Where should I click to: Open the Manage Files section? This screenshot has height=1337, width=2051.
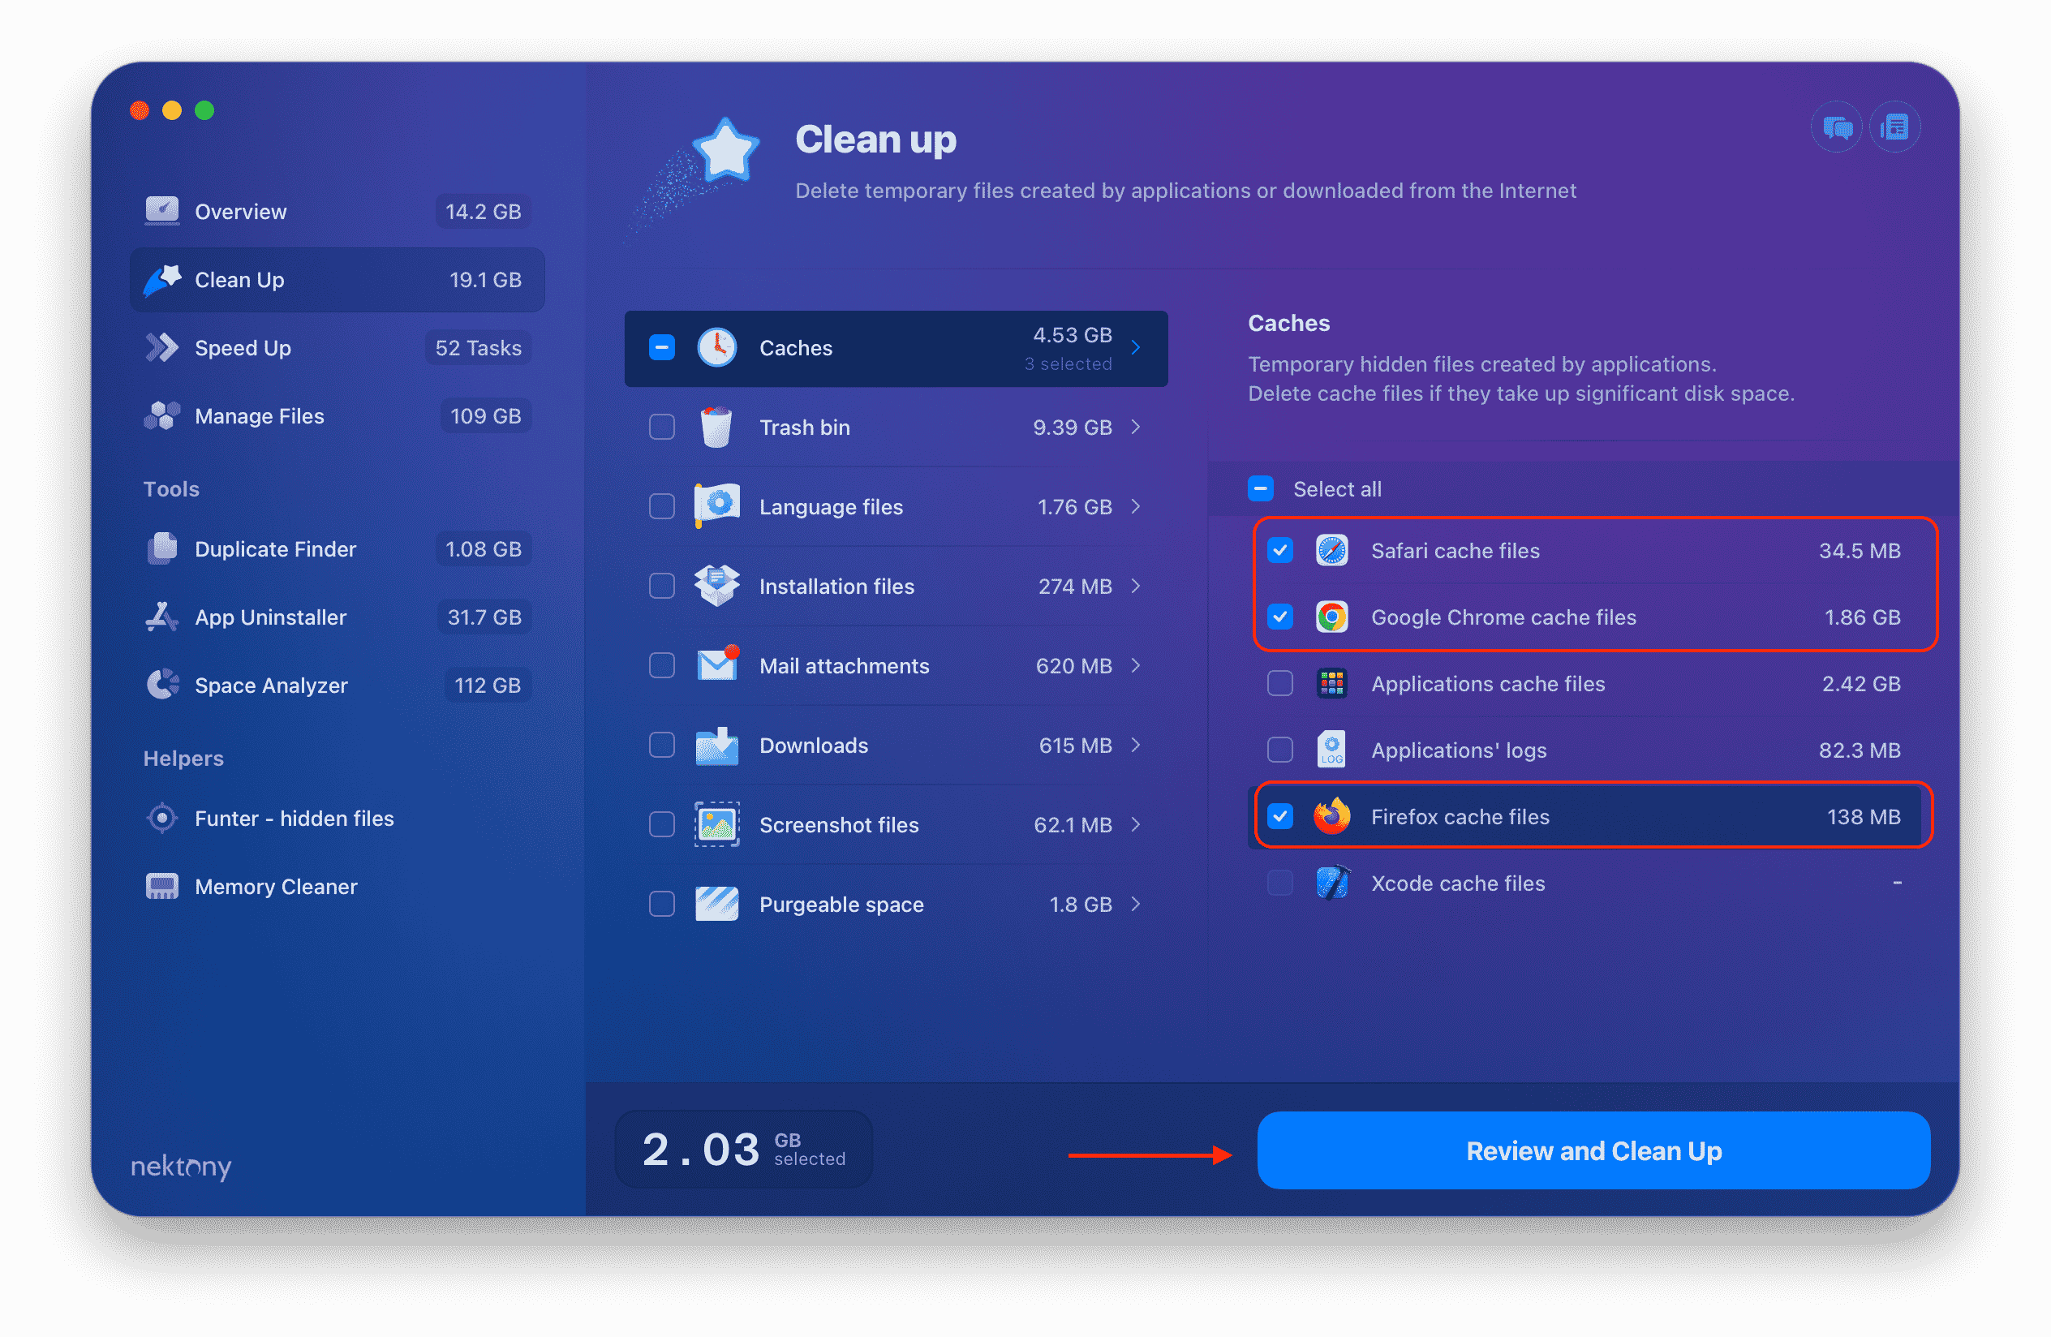[263, 415]
